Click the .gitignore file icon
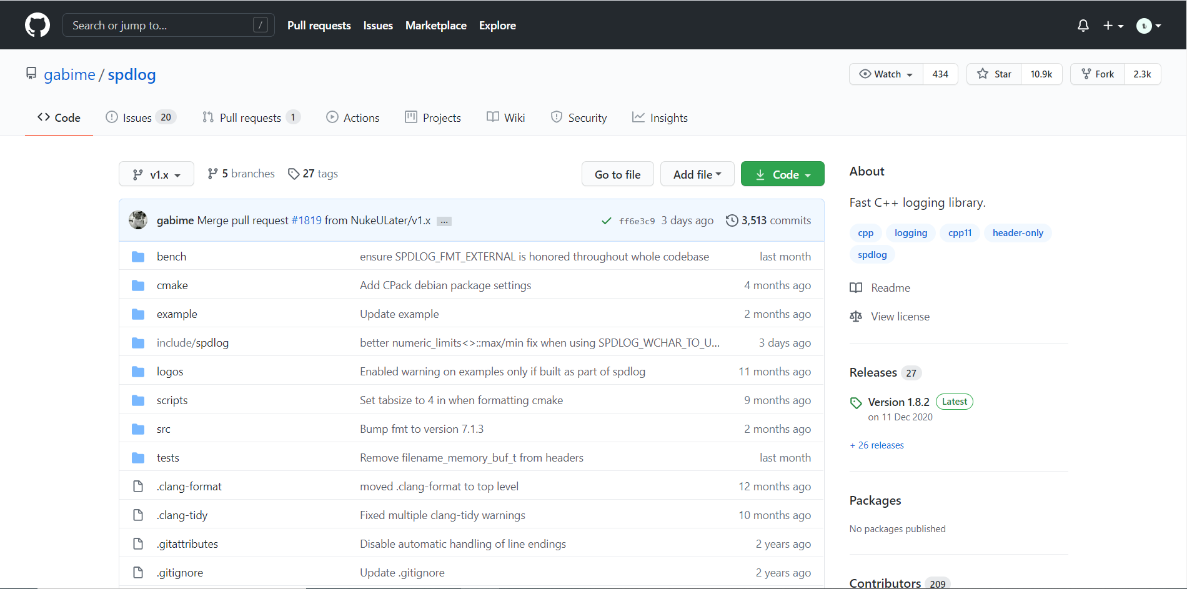Screen dimensions: 1187x589 (x=138, y=573)
